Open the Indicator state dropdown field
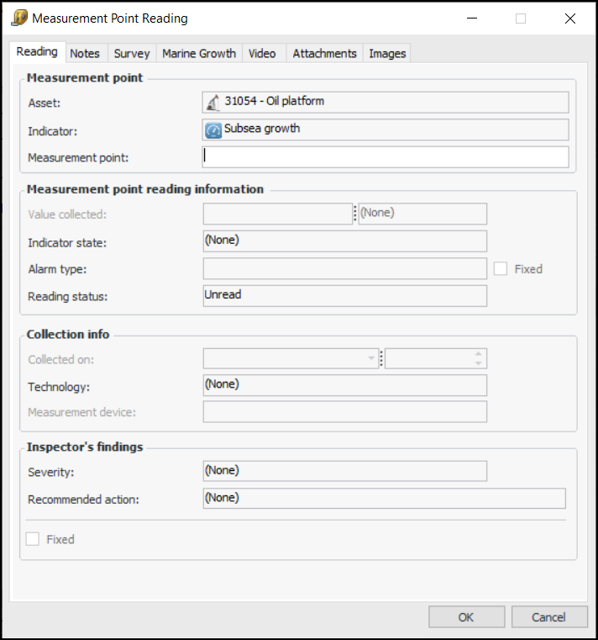Viewport: 598px width, 640px height. tap(344, 241)
